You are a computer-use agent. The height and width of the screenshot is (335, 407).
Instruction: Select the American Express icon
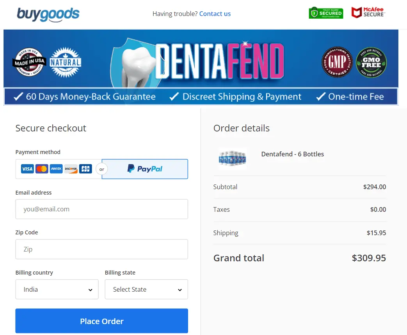56,168
